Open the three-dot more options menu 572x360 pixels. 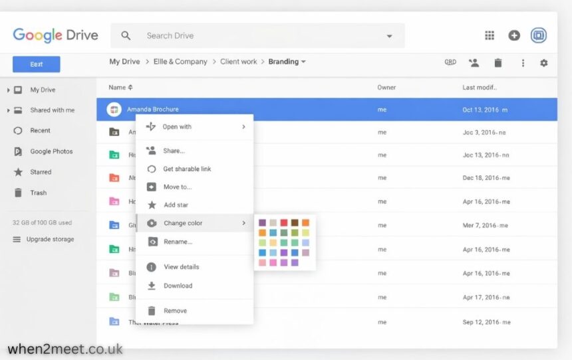pyautogui.click(x=523, y=63)
